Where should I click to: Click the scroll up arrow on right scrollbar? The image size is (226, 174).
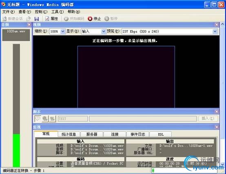[222, 24]
